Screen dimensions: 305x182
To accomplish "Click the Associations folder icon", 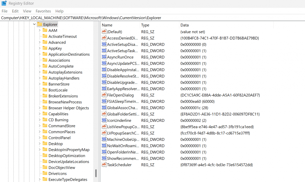I will coord(45,60).
